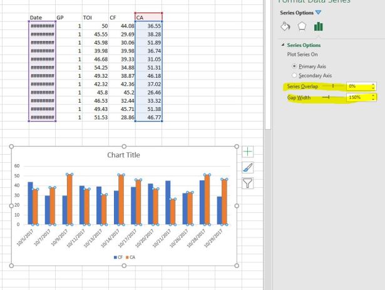Select the cell containing 44.08

[x=122, y=26]
